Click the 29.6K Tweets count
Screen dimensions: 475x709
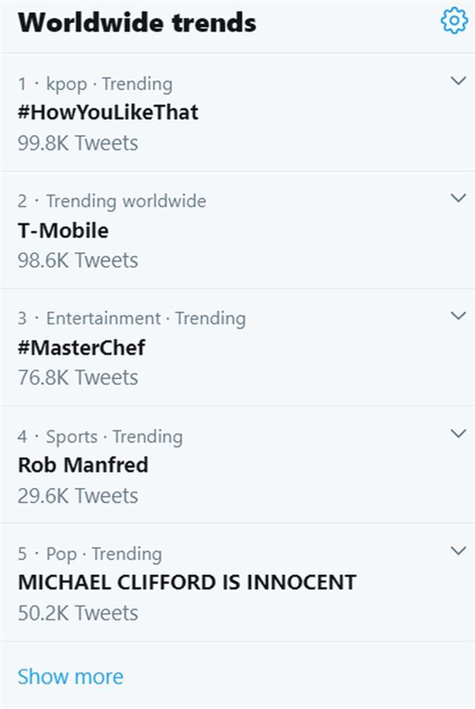tap(78, 496)
